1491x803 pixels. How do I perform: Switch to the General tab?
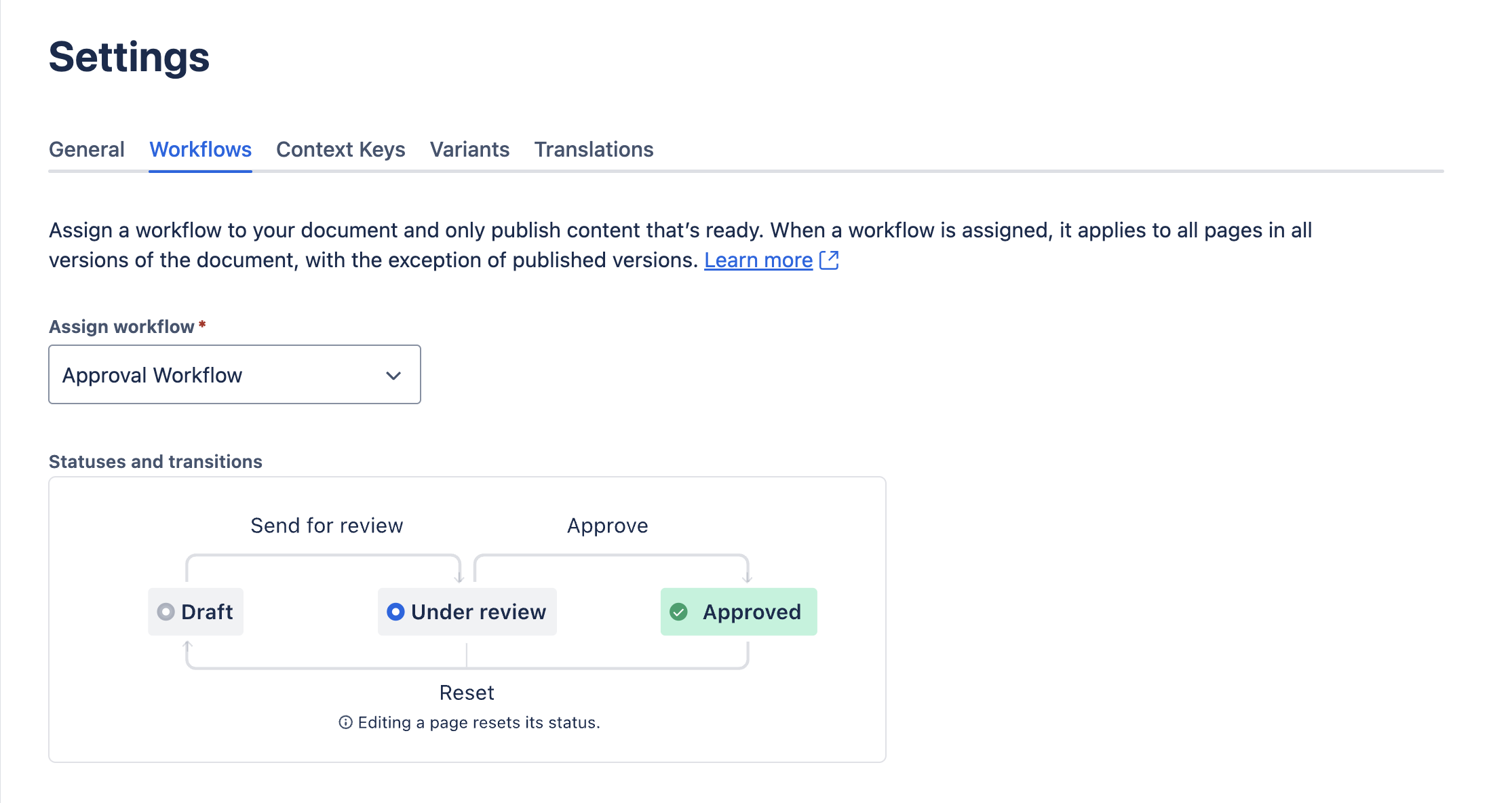coord(86,149)
